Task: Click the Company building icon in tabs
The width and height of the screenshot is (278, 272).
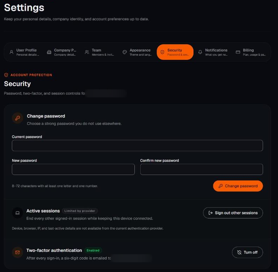Action: pos(49,52)
